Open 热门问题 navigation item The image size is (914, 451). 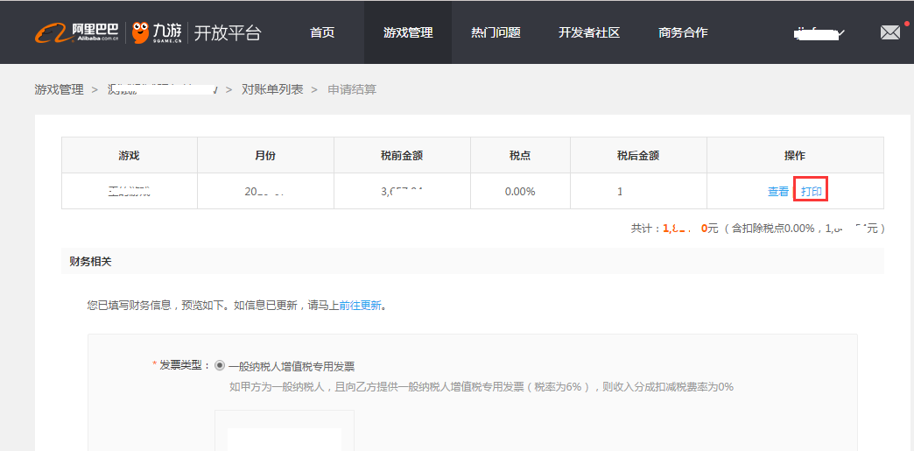click(496, 32)
